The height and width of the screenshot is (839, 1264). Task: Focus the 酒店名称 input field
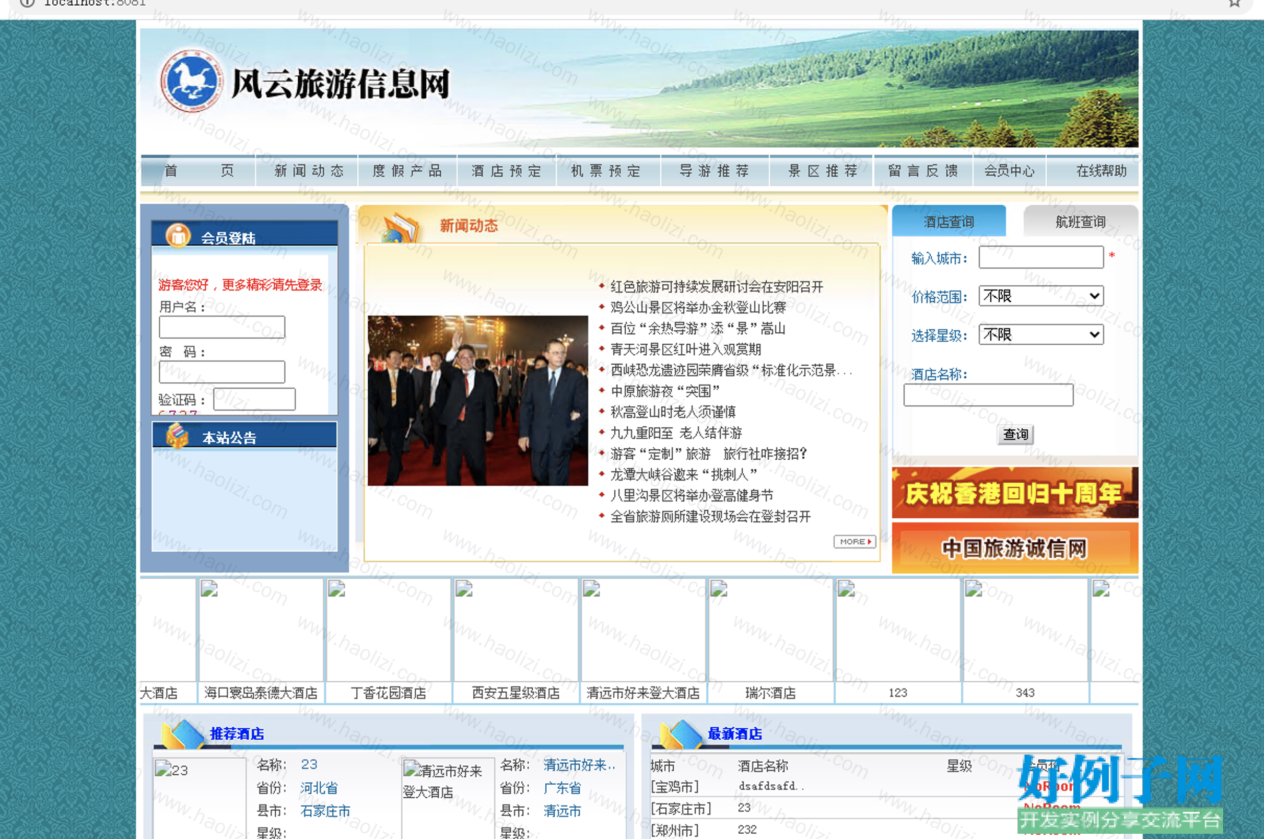click(989, 395)
